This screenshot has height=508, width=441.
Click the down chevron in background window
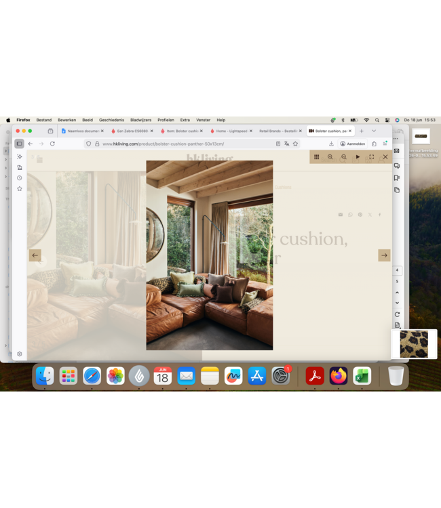(x=397, y=303)
